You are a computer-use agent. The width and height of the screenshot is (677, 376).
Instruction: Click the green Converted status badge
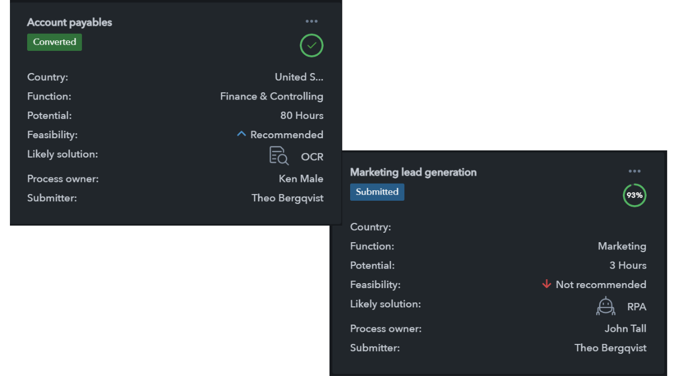point(54,42)
